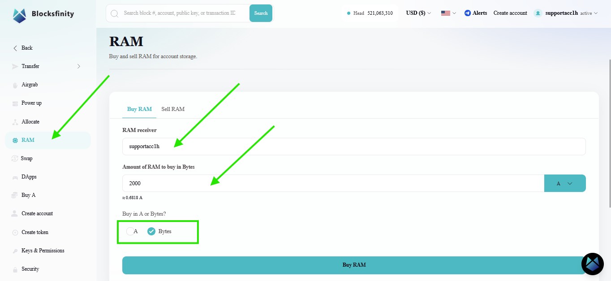
Task: Click the Airgrab hand icon
Action: click(x=15, y=85)
